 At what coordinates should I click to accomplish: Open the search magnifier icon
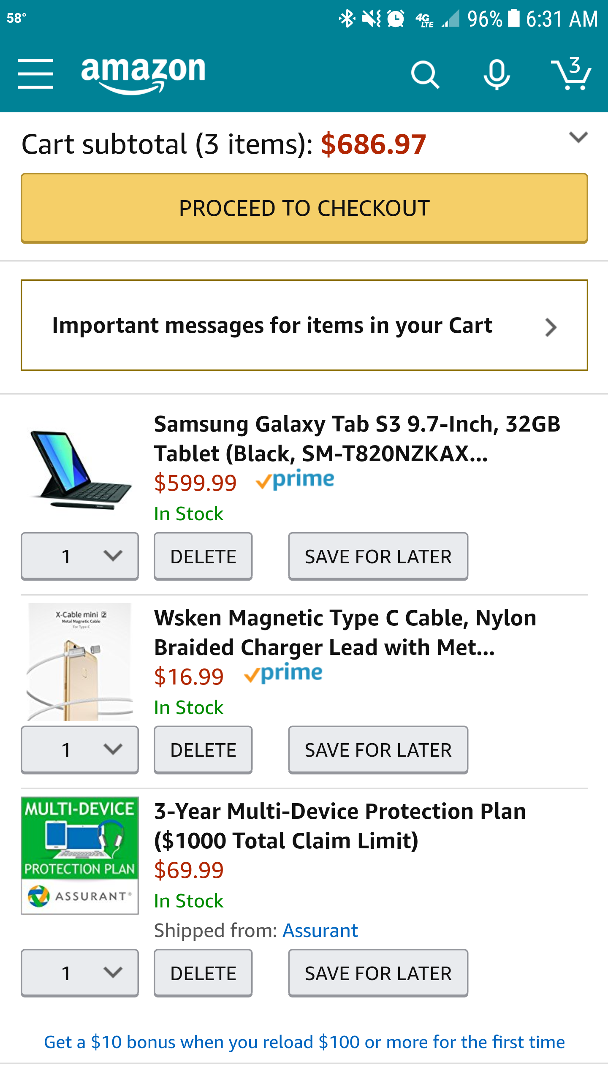pyautogui.click(x=425, y=75)
